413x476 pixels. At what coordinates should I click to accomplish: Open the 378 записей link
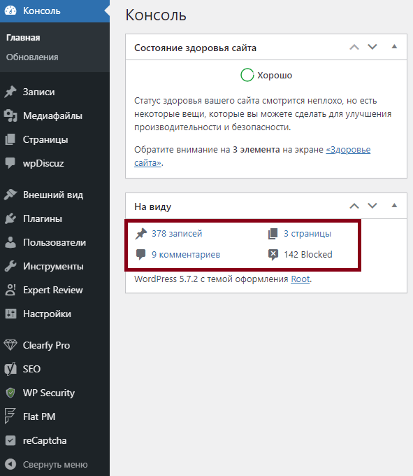point(177,233)
